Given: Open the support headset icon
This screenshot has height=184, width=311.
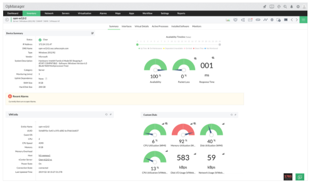Looking at the screenshot, I should point(279,6).
